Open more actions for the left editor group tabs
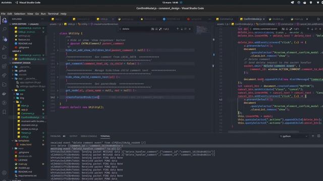This screenshot has width=323, height=181. pos(210,19)
